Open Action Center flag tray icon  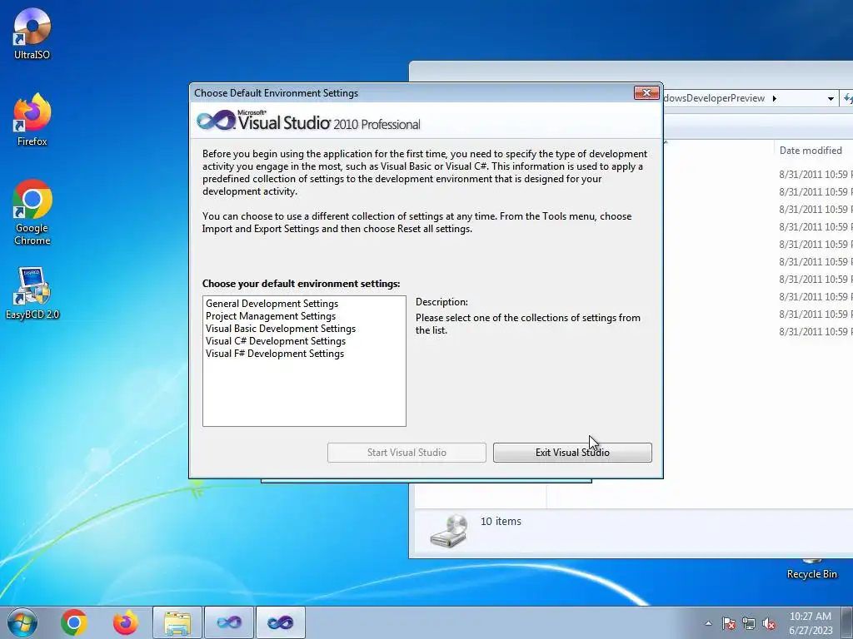coord(729,623)
